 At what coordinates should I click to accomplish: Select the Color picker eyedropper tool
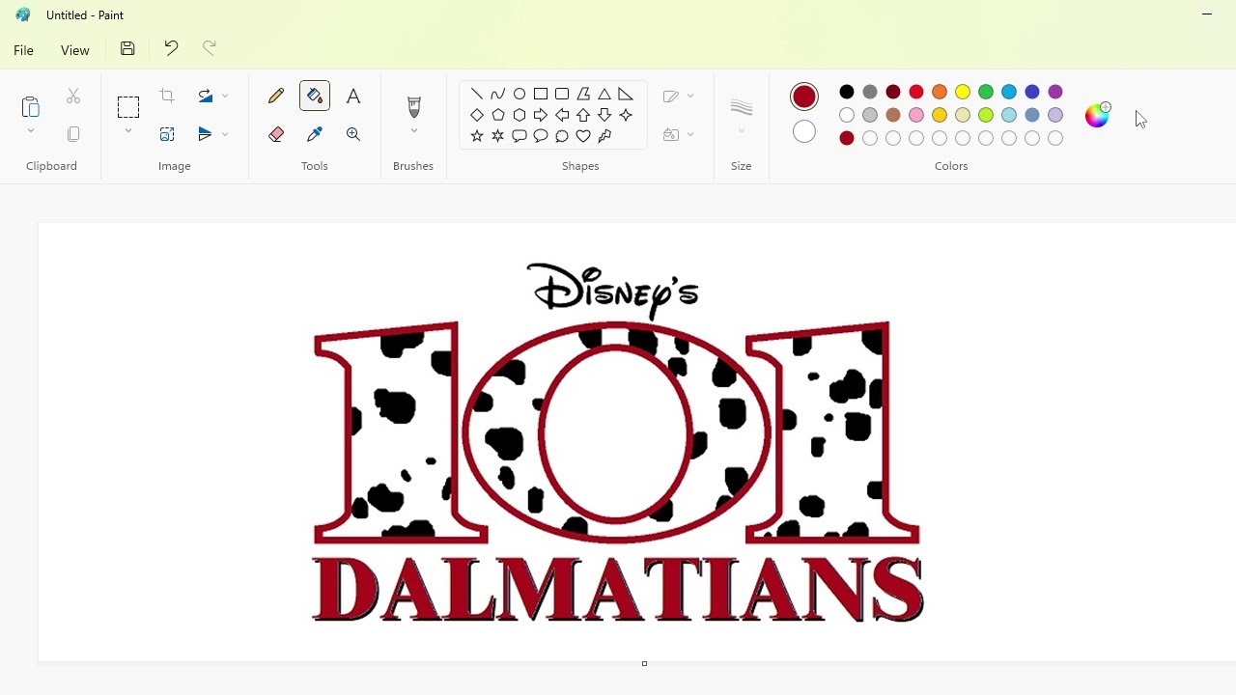(x=315, y=134)
